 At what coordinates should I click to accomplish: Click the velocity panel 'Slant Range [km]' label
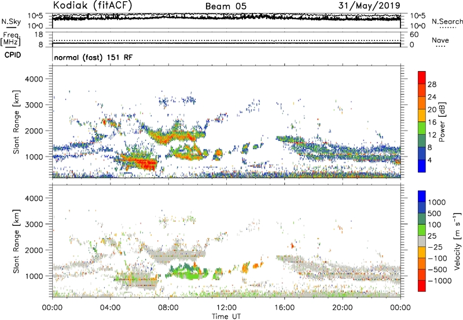[17, 241]
